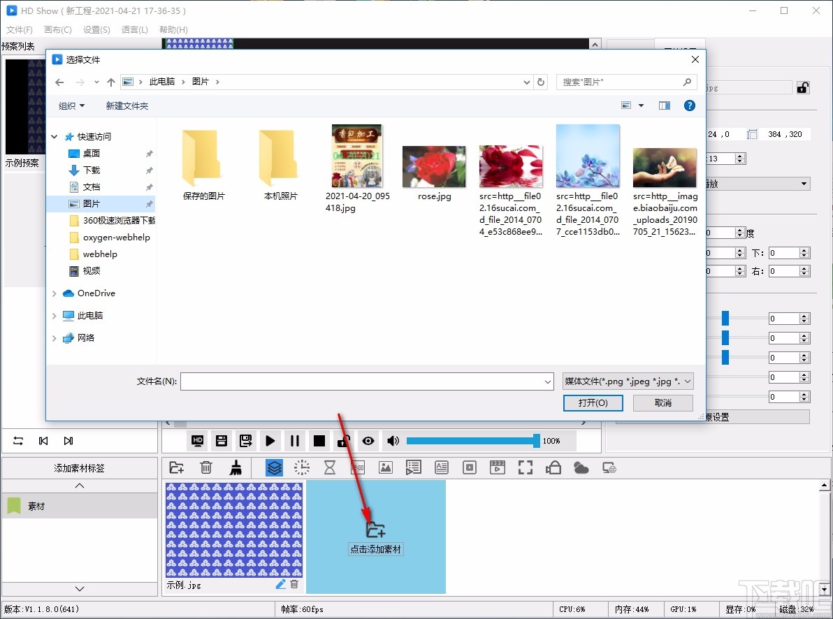Collapse the 快速访问 tree node
The width and height of the screenshot is (833, 619).
[x=55, y=136]
